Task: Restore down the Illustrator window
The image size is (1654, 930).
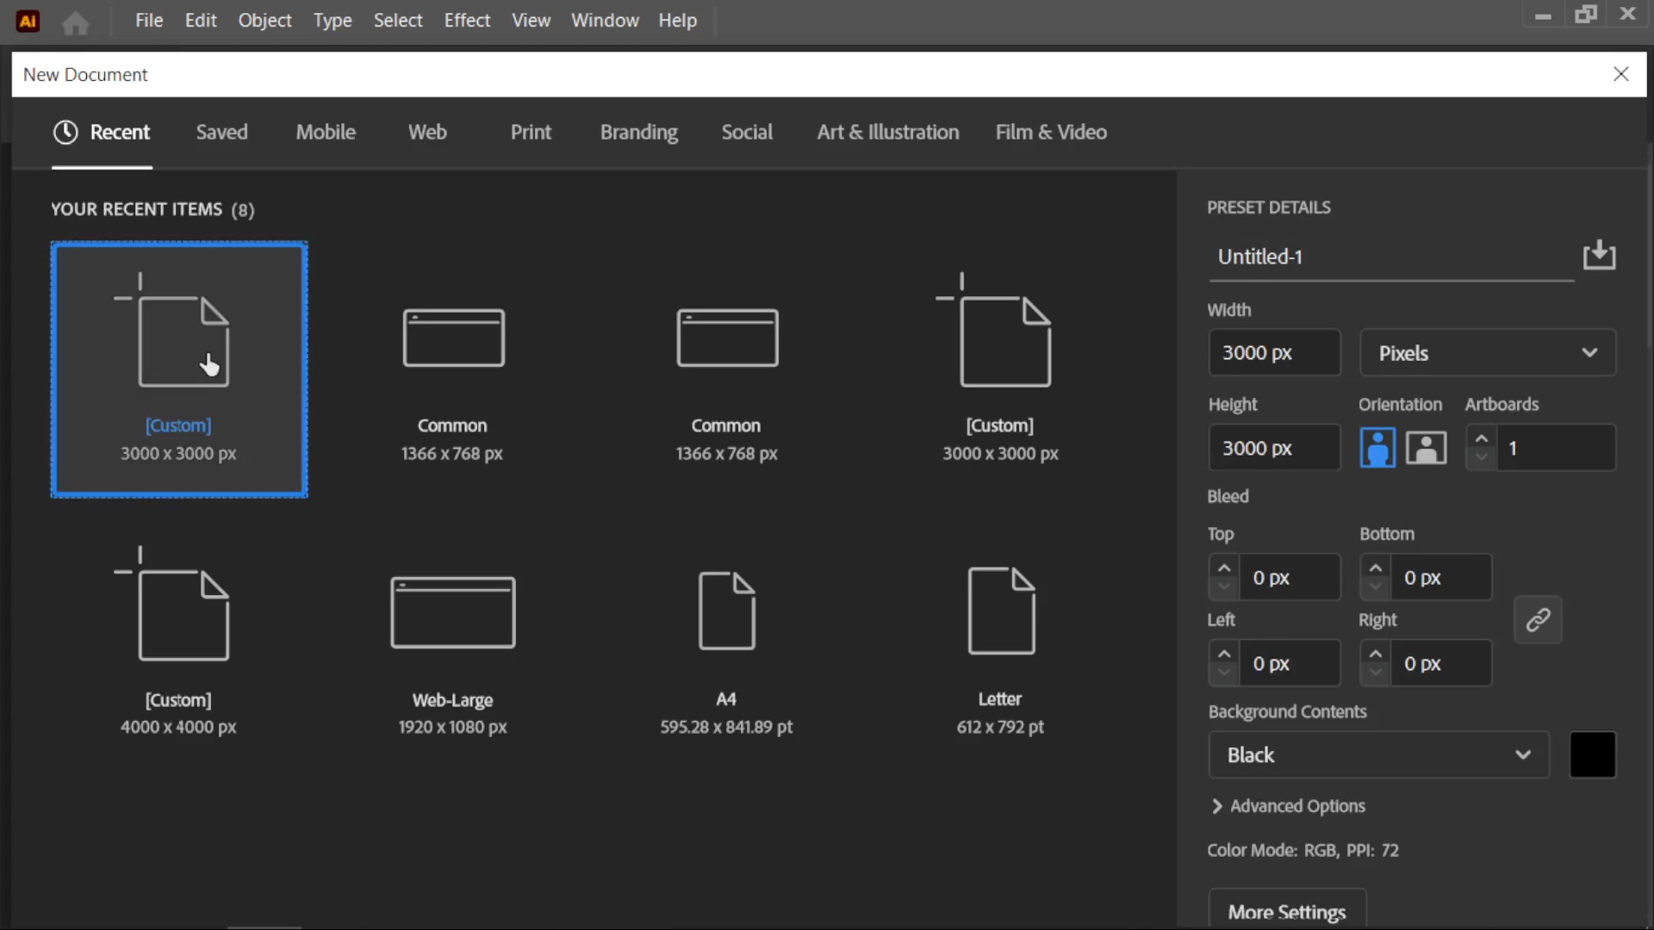Action: [x=1586, y=15]
